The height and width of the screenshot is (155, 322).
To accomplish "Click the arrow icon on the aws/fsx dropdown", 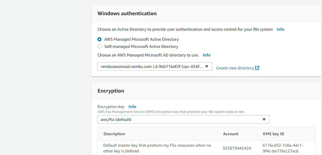I will [264, 119].
